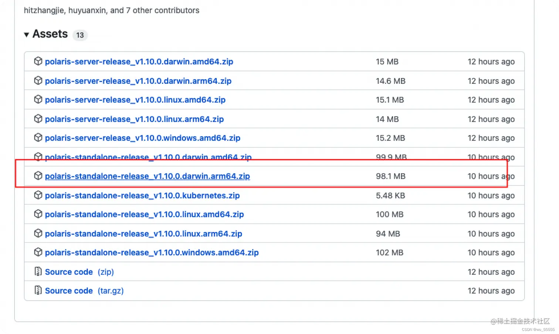Click package icon beside server linux.amd64.zip
The image size is (559, 334).
38,99
